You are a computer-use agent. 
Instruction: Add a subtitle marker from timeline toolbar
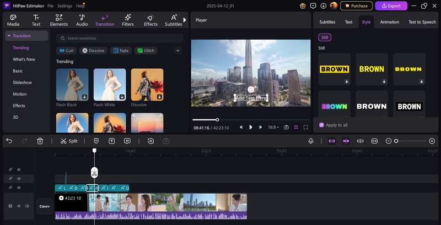click(x=96, y=141)
